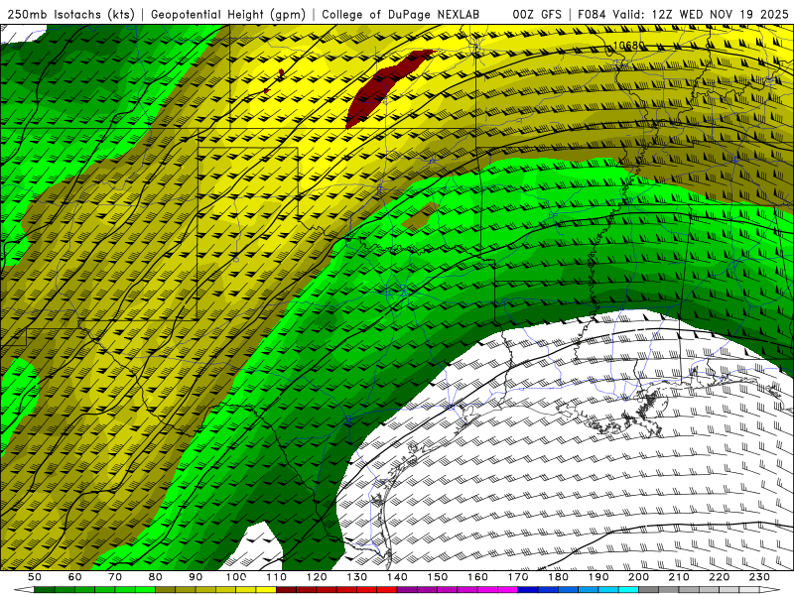
Task: Click the 'Geopotential Height (gpm)' header label
Action: point(228,14)
